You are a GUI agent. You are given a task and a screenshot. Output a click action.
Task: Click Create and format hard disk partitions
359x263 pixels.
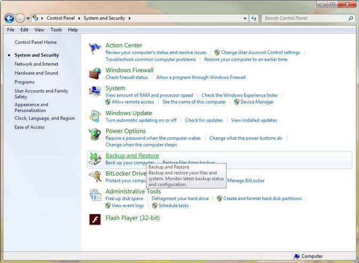coord(262,198)
